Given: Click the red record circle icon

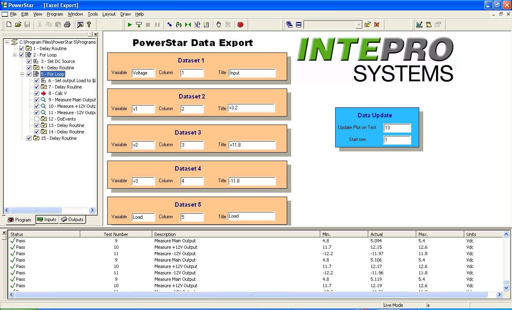Looking at the screenshot, I should (240, 24).
